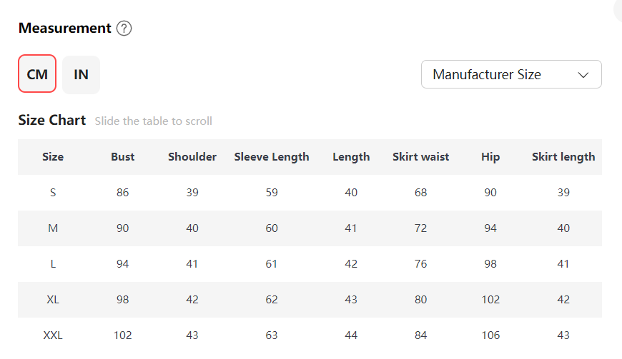Click the Measurement section title
This screenshot has height=359, width=622.
pos(64,29)
